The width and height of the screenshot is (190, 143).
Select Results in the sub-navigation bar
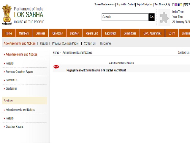pos(44,43)
